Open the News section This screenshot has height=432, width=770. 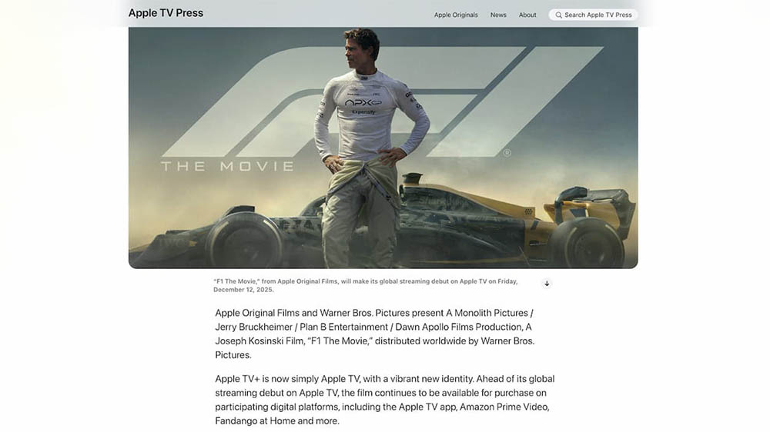[498, 15]
